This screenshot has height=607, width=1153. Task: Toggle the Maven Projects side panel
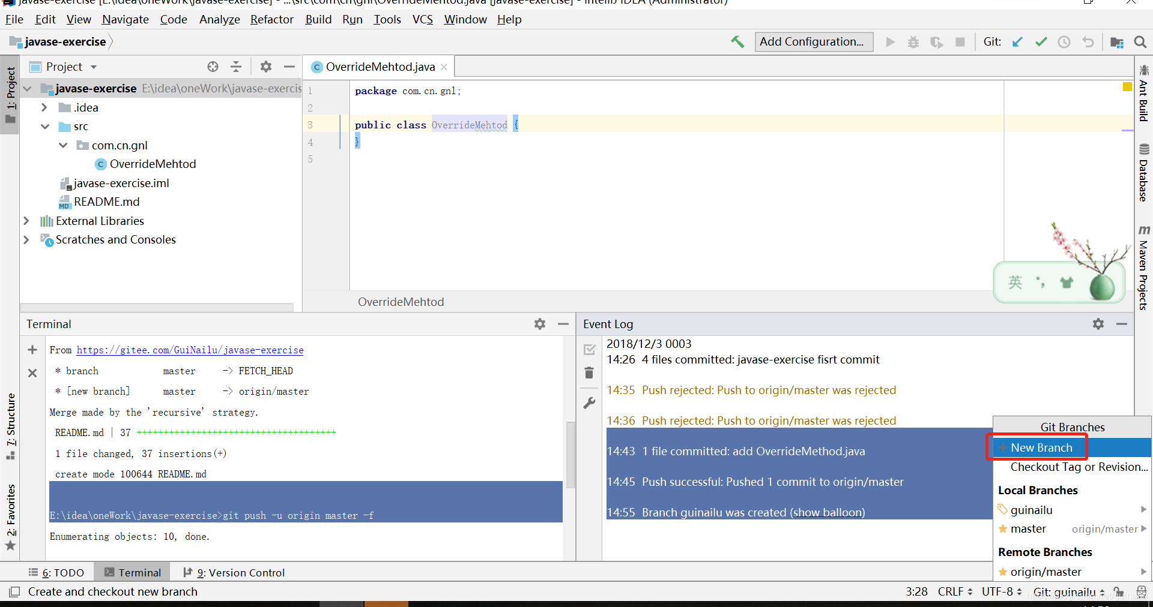(1143, 268)
